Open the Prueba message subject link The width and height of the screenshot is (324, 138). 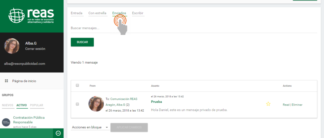point(157,102)
